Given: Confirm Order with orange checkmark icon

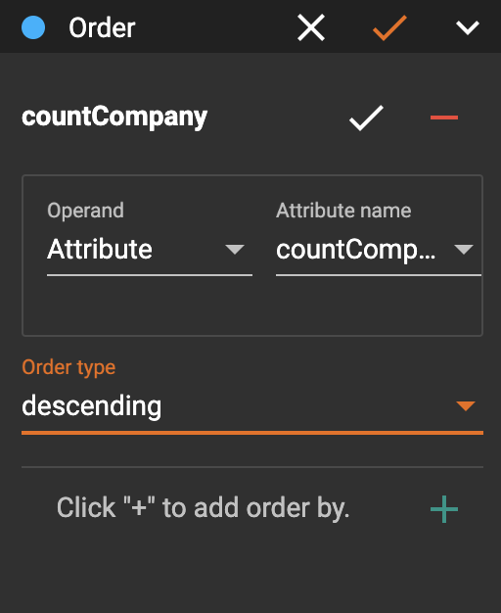Looking at the screenshot, I should (x=389, y=27).
